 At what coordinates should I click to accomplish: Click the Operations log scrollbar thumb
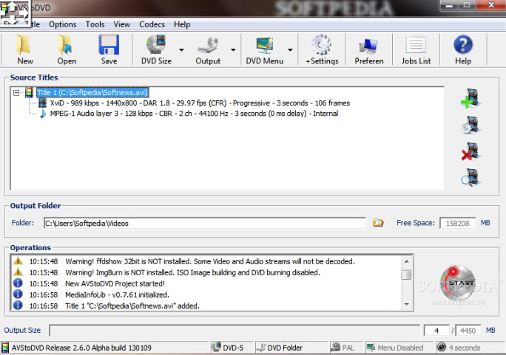coord(407,275)
